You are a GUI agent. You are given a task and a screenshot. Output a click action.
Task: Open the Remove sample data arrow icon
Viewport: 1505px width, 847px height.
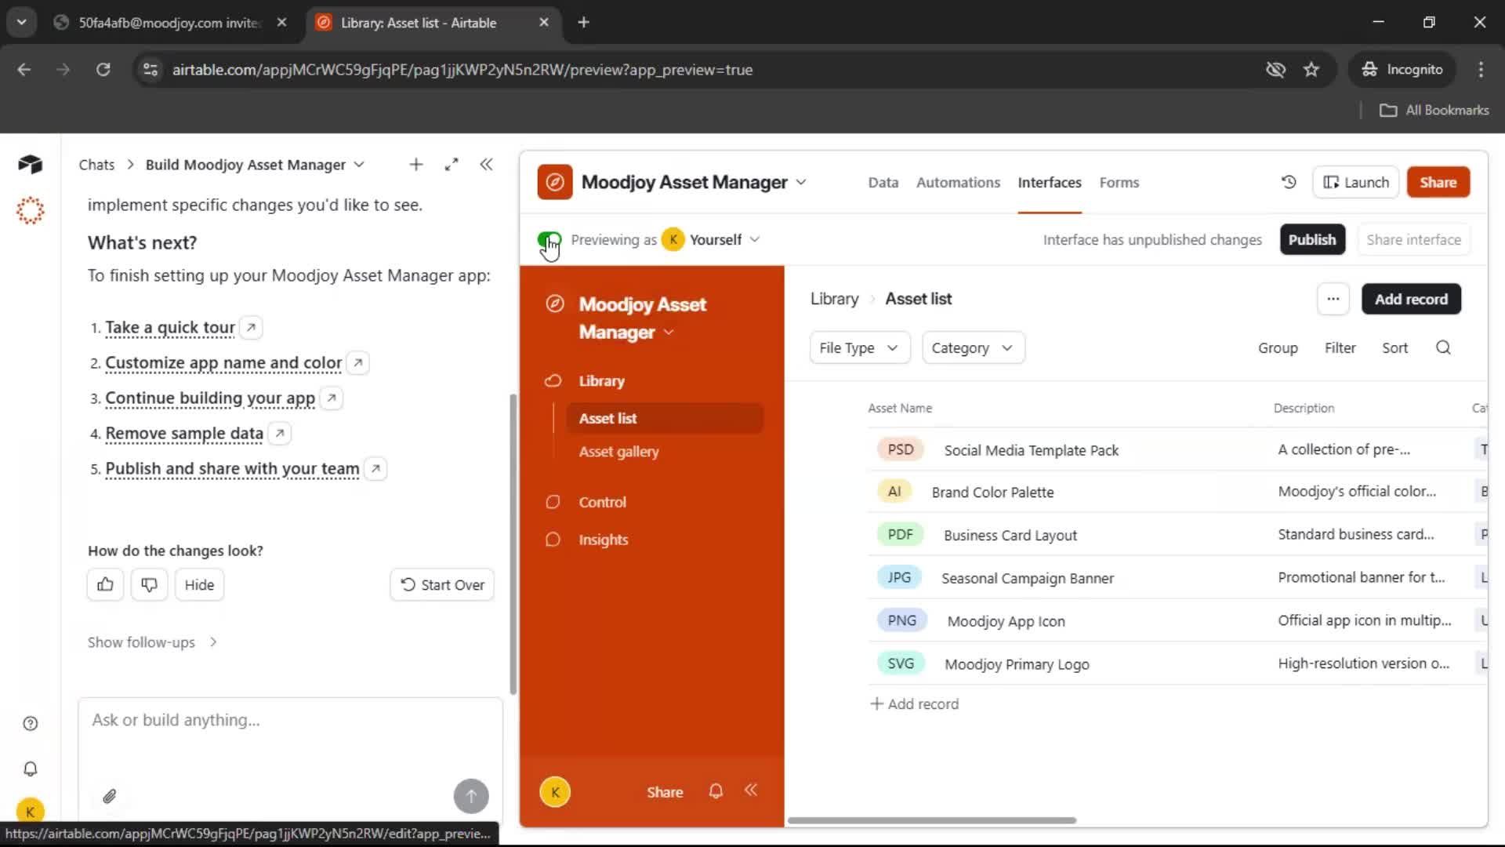pos(280,433)
